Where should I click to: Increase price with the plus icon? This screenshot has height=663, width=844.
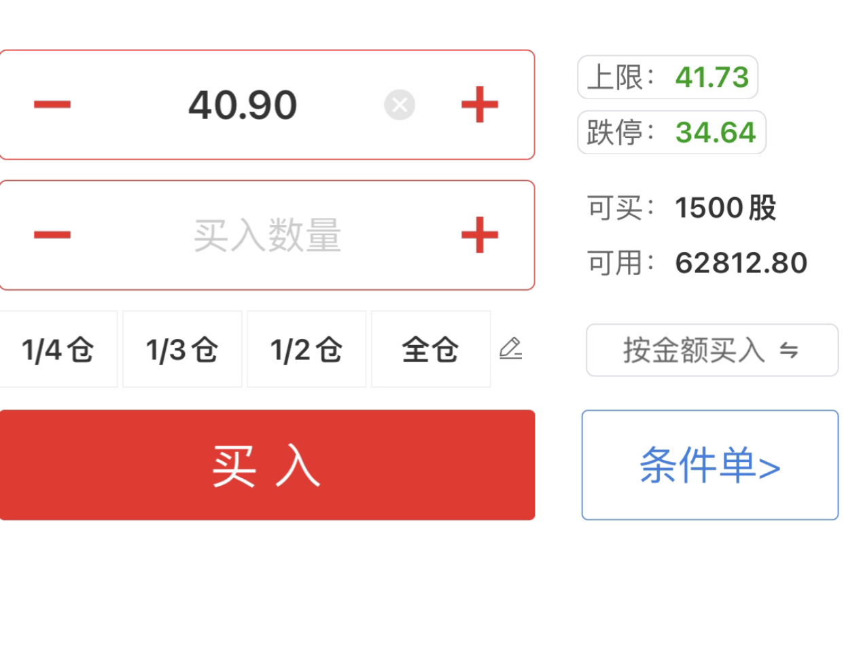coord(480,105)
